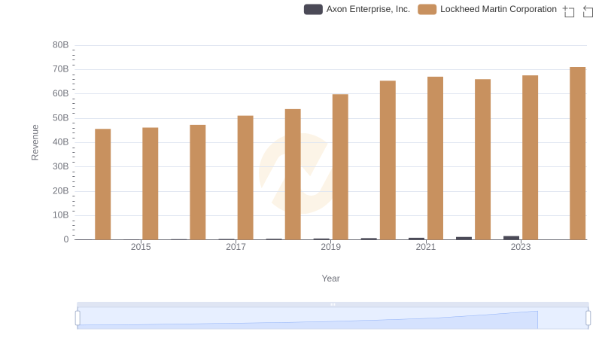Image resolution: width=602 pixels, height=347 pixels.
Task: Click the right handle of the zoom slider
Action: point(588,318)
